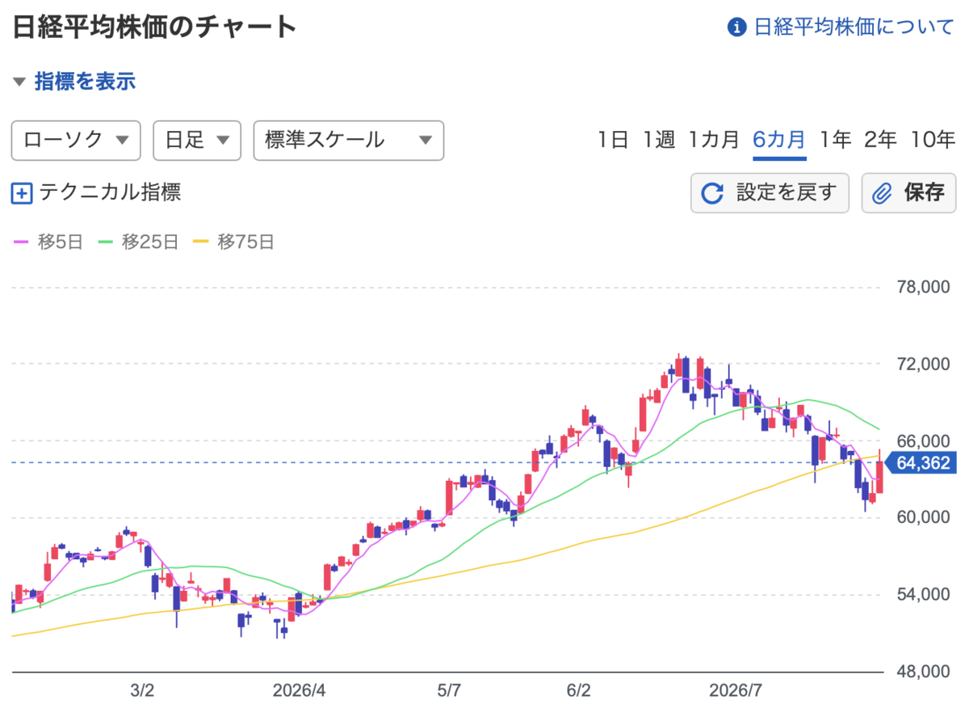
Task: Choose the 1カ月 range tab
Action: (714, 140)
